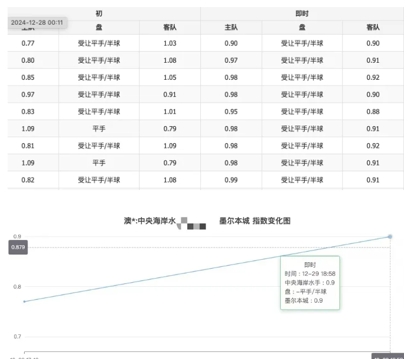Click the 盘 column header under 即时
The image size is (404, 359).
302,28
